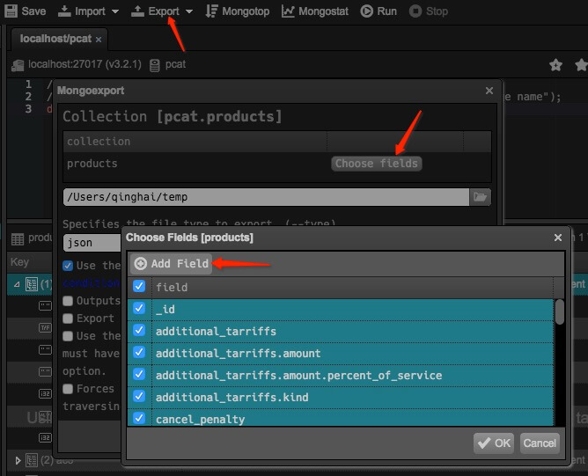The height and width of the screenshot is (476, 588).
Task: Click line 3 in the editor
Action: (28, 109)
